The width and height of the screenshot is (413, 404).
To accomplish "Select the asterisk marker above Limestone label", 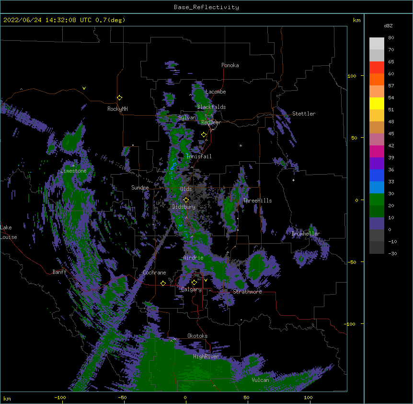I will (x=73, y=166).
